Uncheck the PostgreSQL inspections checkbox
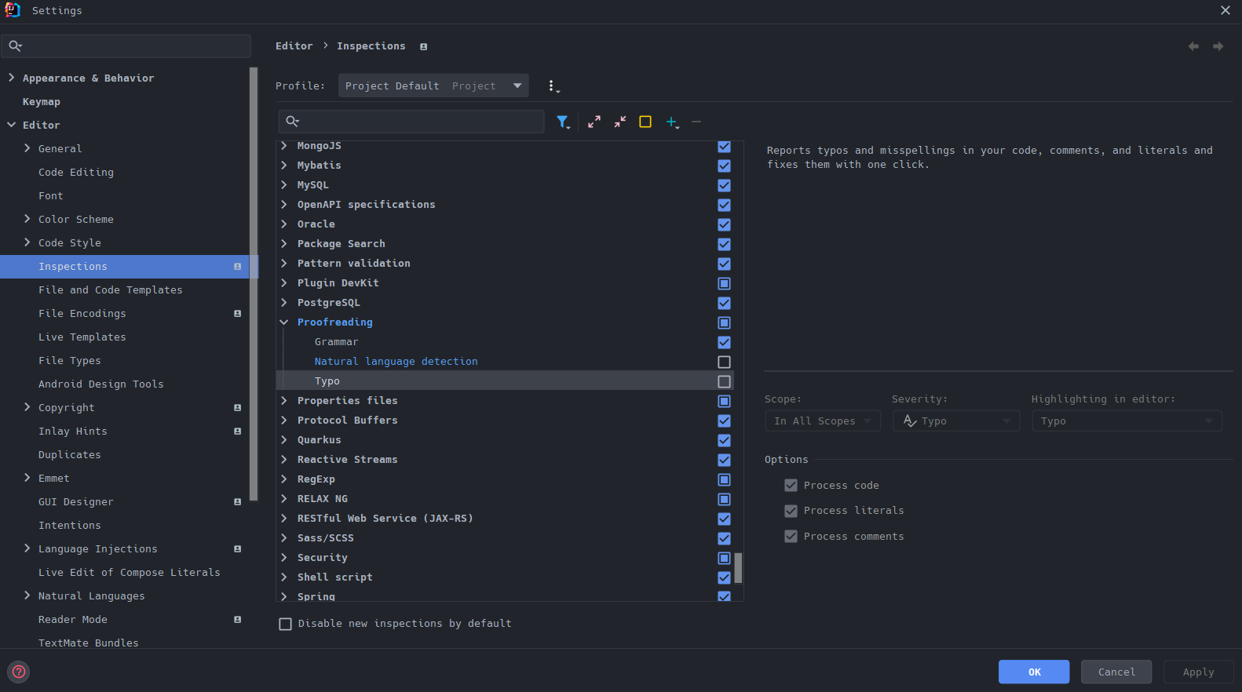The image size is (1242, 692). pos(724,303)
